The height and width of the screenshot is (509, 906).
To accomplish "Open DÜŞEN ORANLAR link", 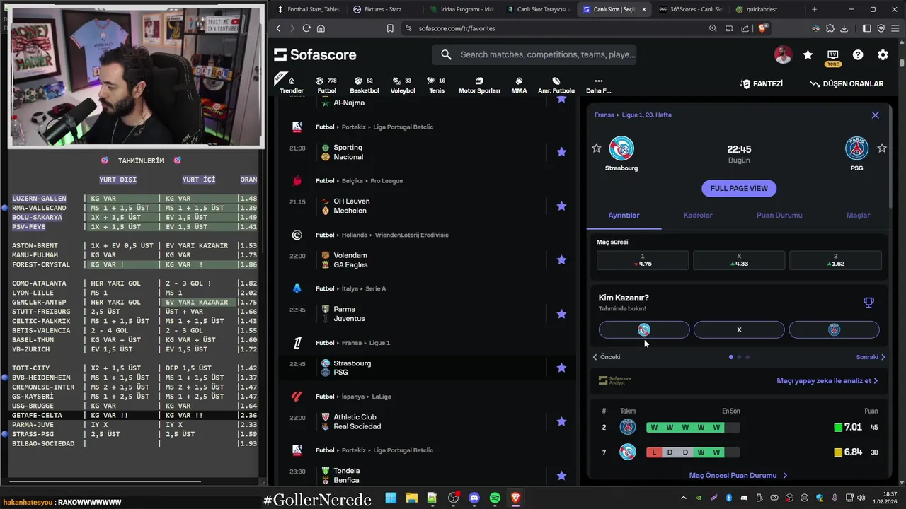I will [x=847, y=83].
